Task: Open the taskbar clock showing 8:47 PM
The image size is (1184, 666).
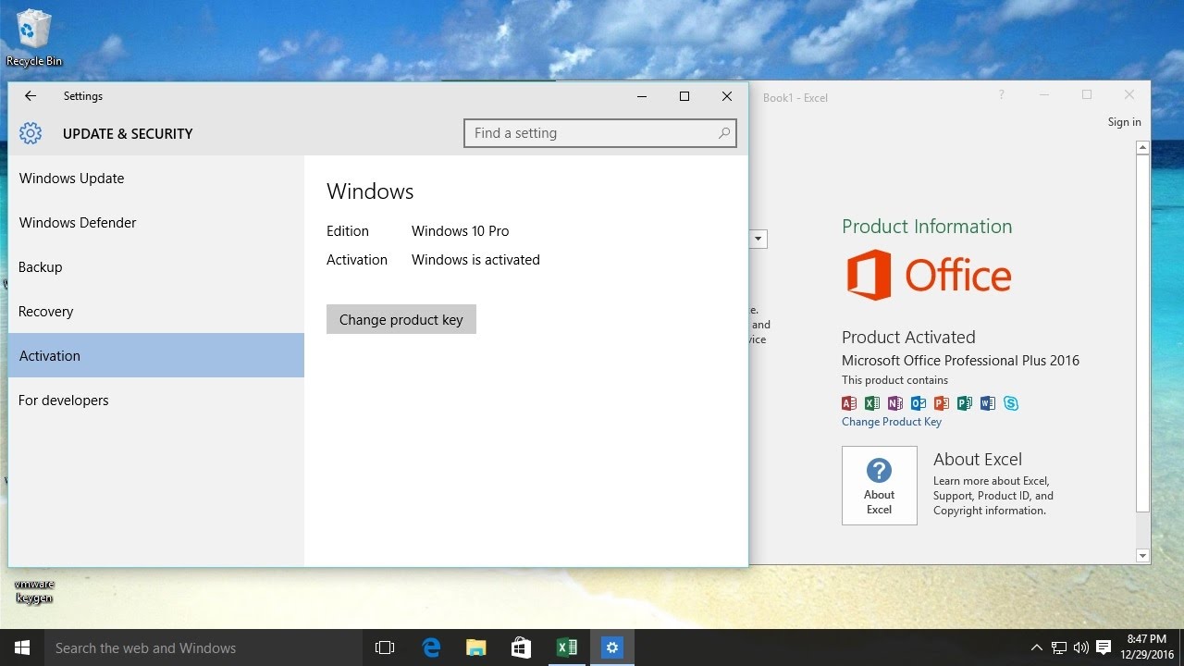Action: tap(1146, 647)
